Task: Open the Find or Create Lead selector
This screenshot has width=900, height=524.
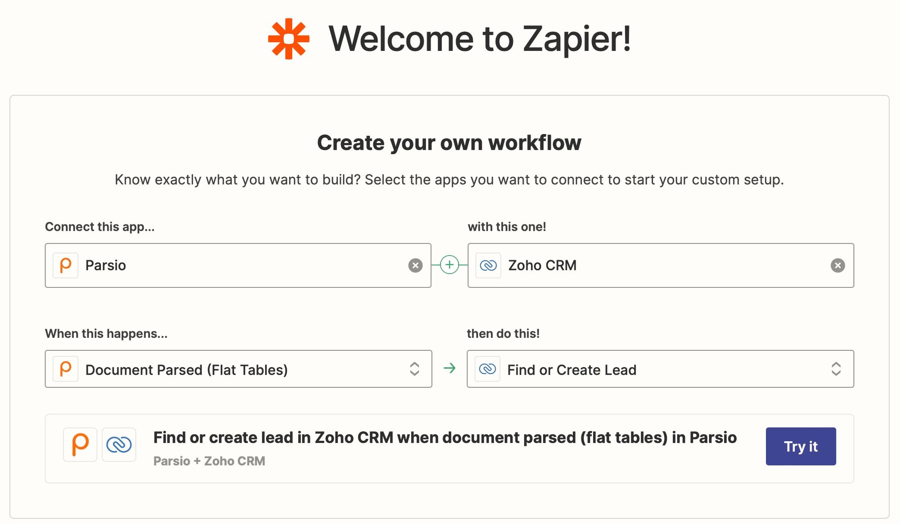Action: [x=652, y=369]
